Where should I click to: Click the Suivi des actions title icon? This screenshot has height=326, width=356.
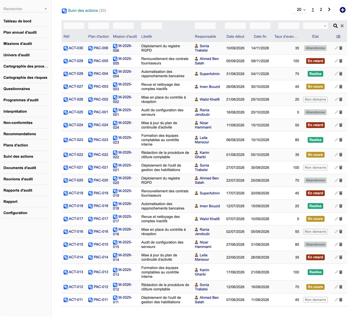(64, 11)
